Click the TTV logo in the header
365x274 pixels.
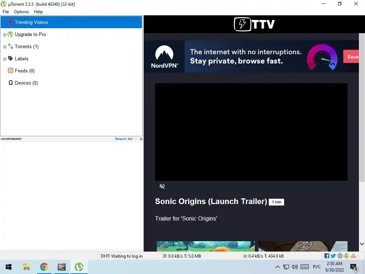[254, 24]
